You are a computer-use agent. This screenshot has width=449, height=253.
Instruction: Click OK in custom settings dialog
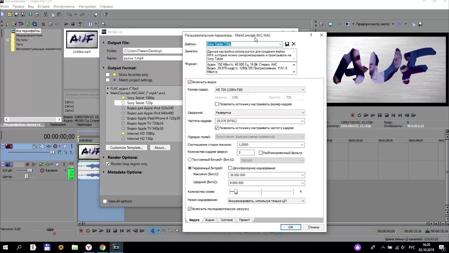pos(291,227)
